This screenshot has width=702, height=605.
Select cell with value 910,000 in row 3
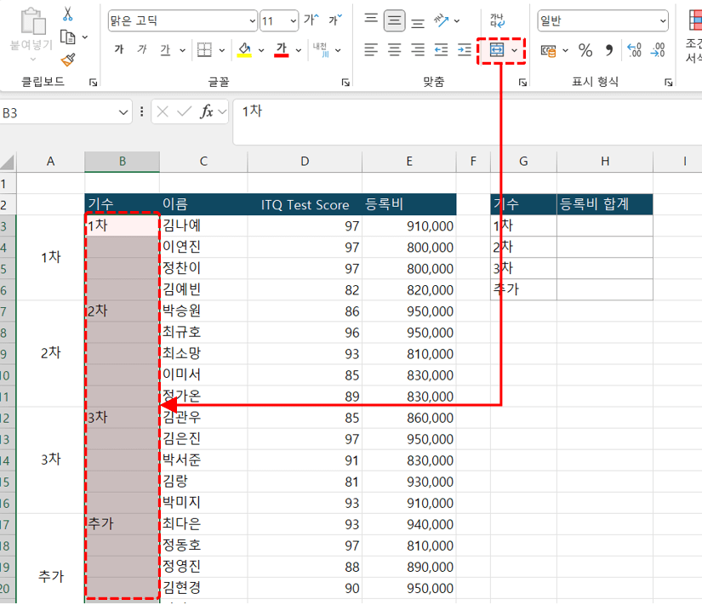(x=409, y=225)
